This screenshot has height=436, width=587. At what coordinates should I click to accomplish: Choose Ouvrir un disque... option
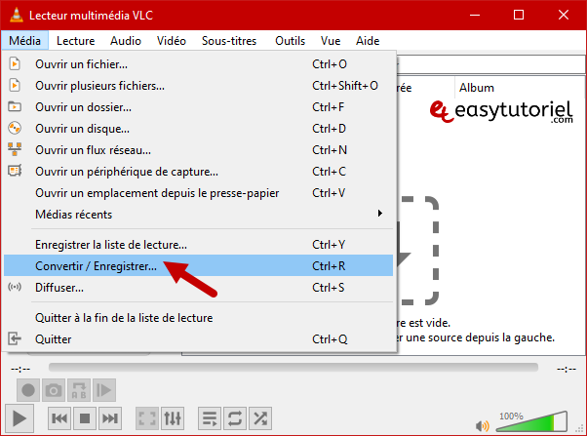[198, 129]
